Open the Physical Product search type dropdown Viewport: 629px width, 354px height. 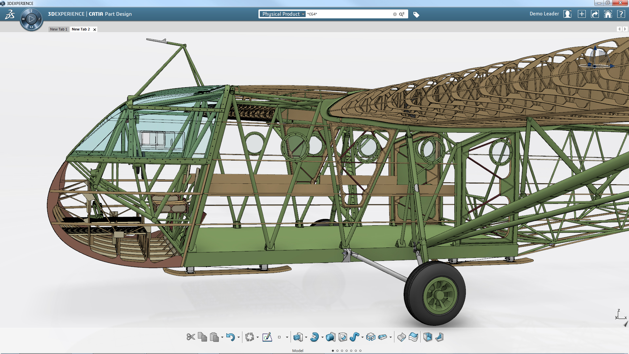(283, 14)
